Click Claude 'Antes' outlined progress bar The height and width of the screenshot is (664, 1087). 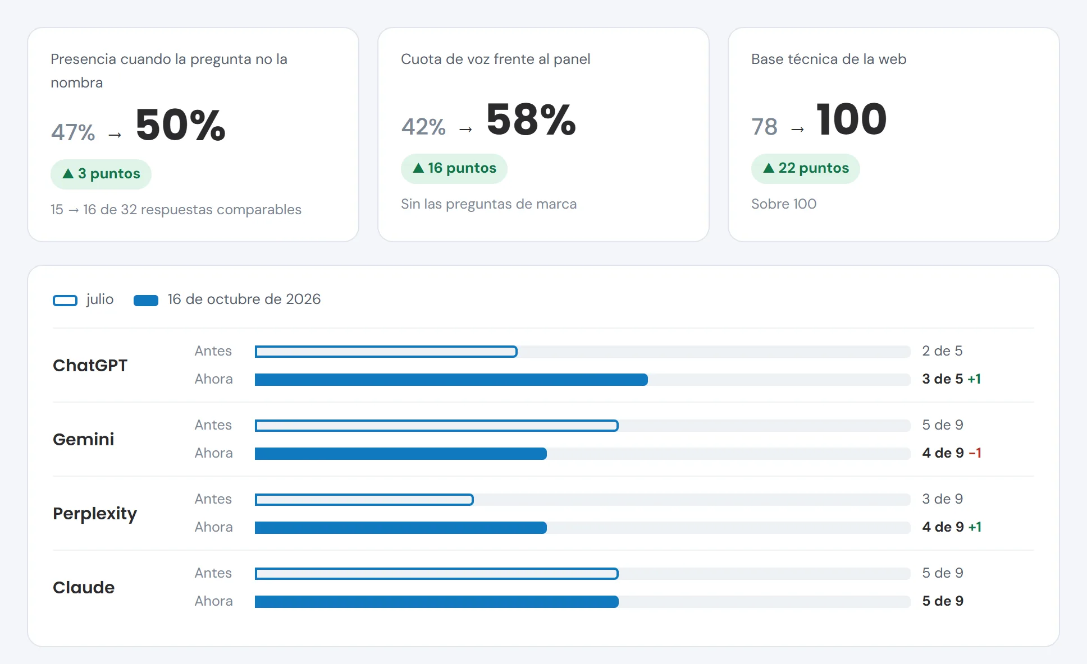pyautogui.click(x=437, y=574)
